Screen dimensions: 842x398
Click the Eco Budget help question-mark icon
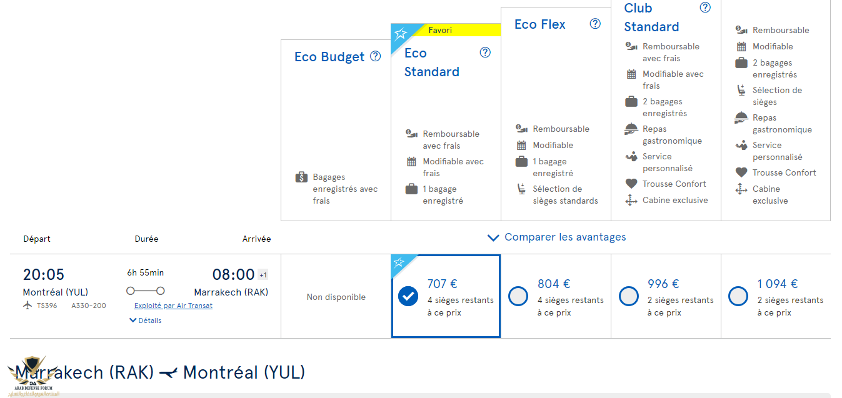click(x=375, y=56)
